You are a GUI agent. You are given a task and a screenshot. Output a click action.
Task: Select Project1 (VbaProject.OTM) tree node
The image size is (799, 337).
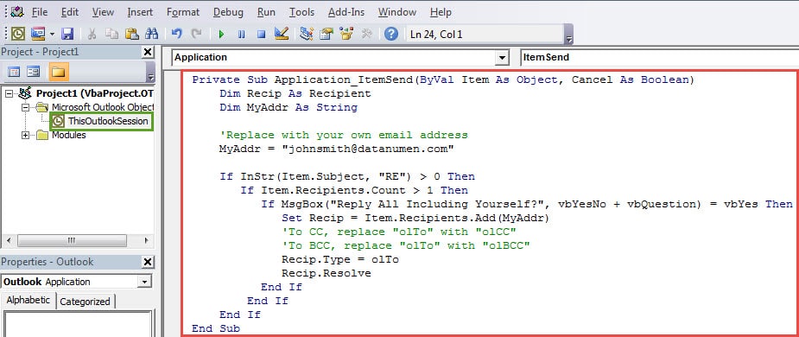click(95, 94)
